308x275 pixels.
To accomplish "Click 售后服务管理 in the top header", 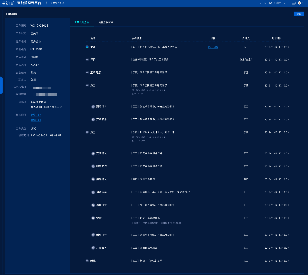I will pos(57,3).
